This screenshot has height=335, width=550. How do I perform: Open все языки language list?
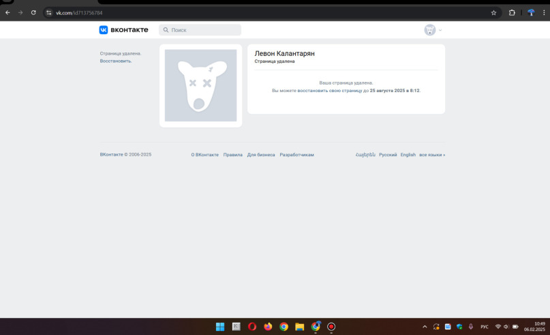click(432, 155)
